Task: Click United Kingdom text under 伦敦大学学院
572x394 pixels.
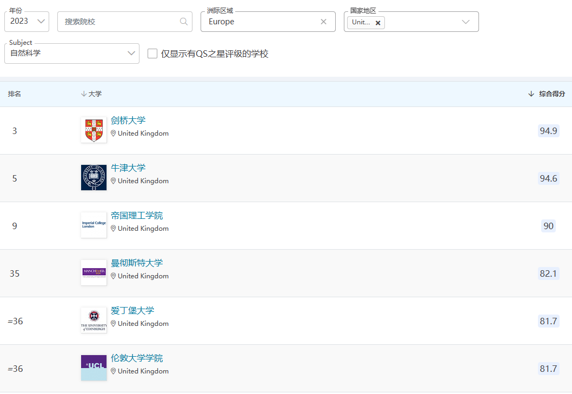Action: pos(143,371)
